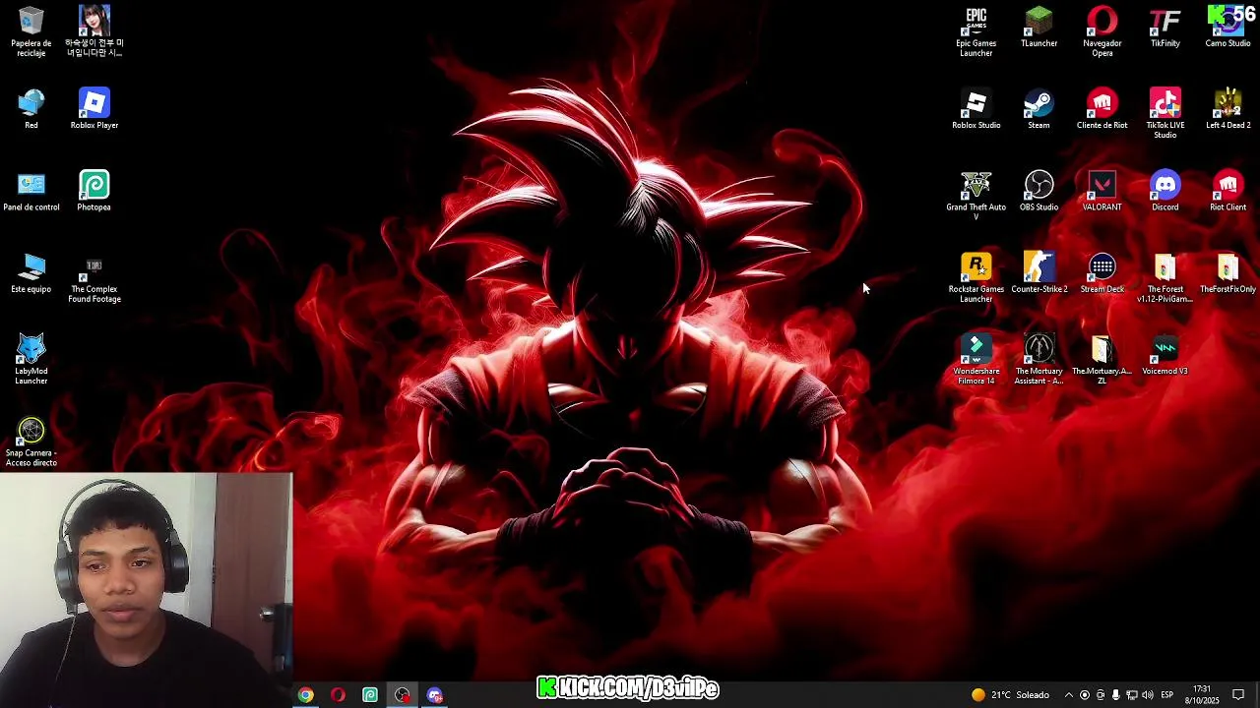Open Opera from the taskbar
Image resolution: width=1260 pixels, height=708 pixels.
[338, 695]
